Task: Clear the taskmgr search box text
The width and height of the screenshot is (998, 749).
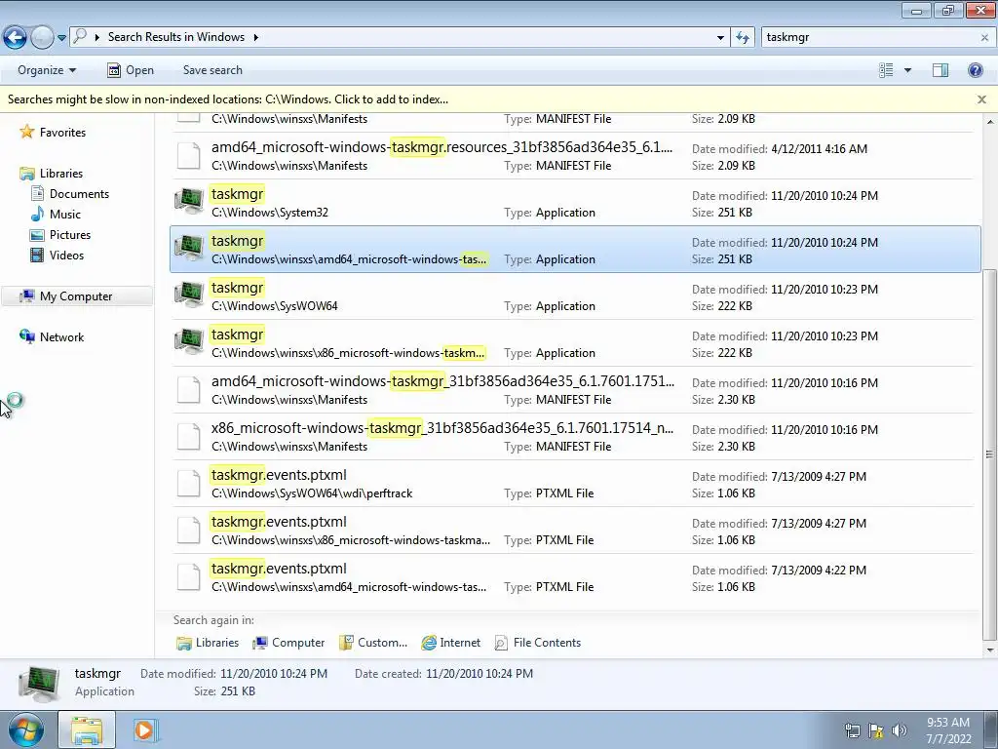Action: point(984,38)
